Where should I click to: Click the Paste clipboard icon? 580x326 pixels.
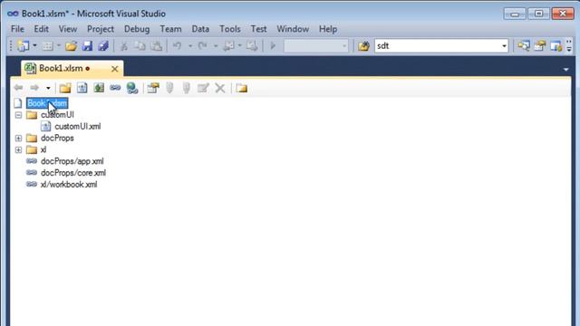[x=157, y=46]
